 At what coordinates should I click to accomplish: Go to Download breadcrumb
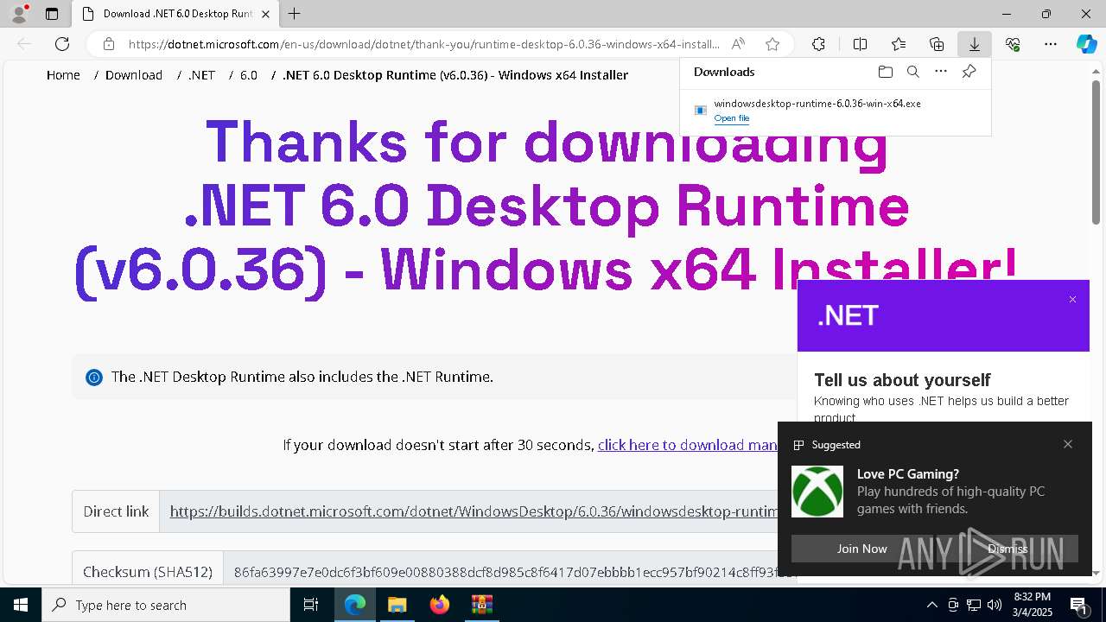134,75
